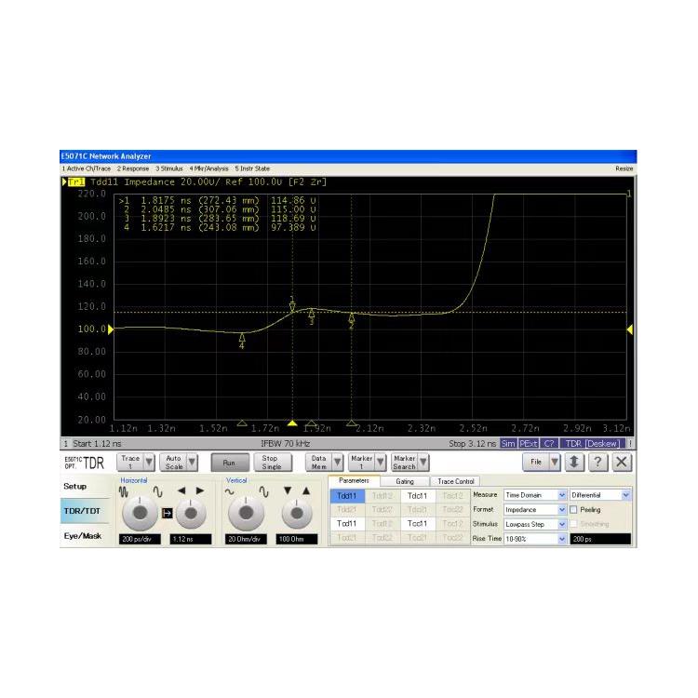Switch to the Gating tab
The width and height of the screenshot is (698, 698).
pyautogui.click(x=405, y=481)
